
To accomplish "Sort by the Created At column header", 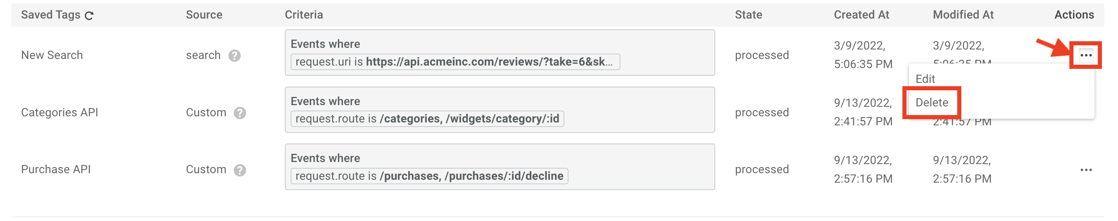I will coord(861,15).
